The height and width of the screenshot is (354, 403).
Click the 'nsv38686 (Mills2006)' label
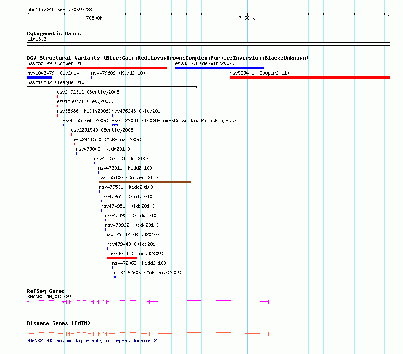(x=84, y=111)
